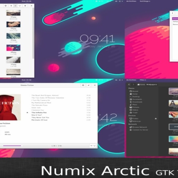178x178 pixels.
Task: Open Desktop in the Files sidebar
Action: 134,97
